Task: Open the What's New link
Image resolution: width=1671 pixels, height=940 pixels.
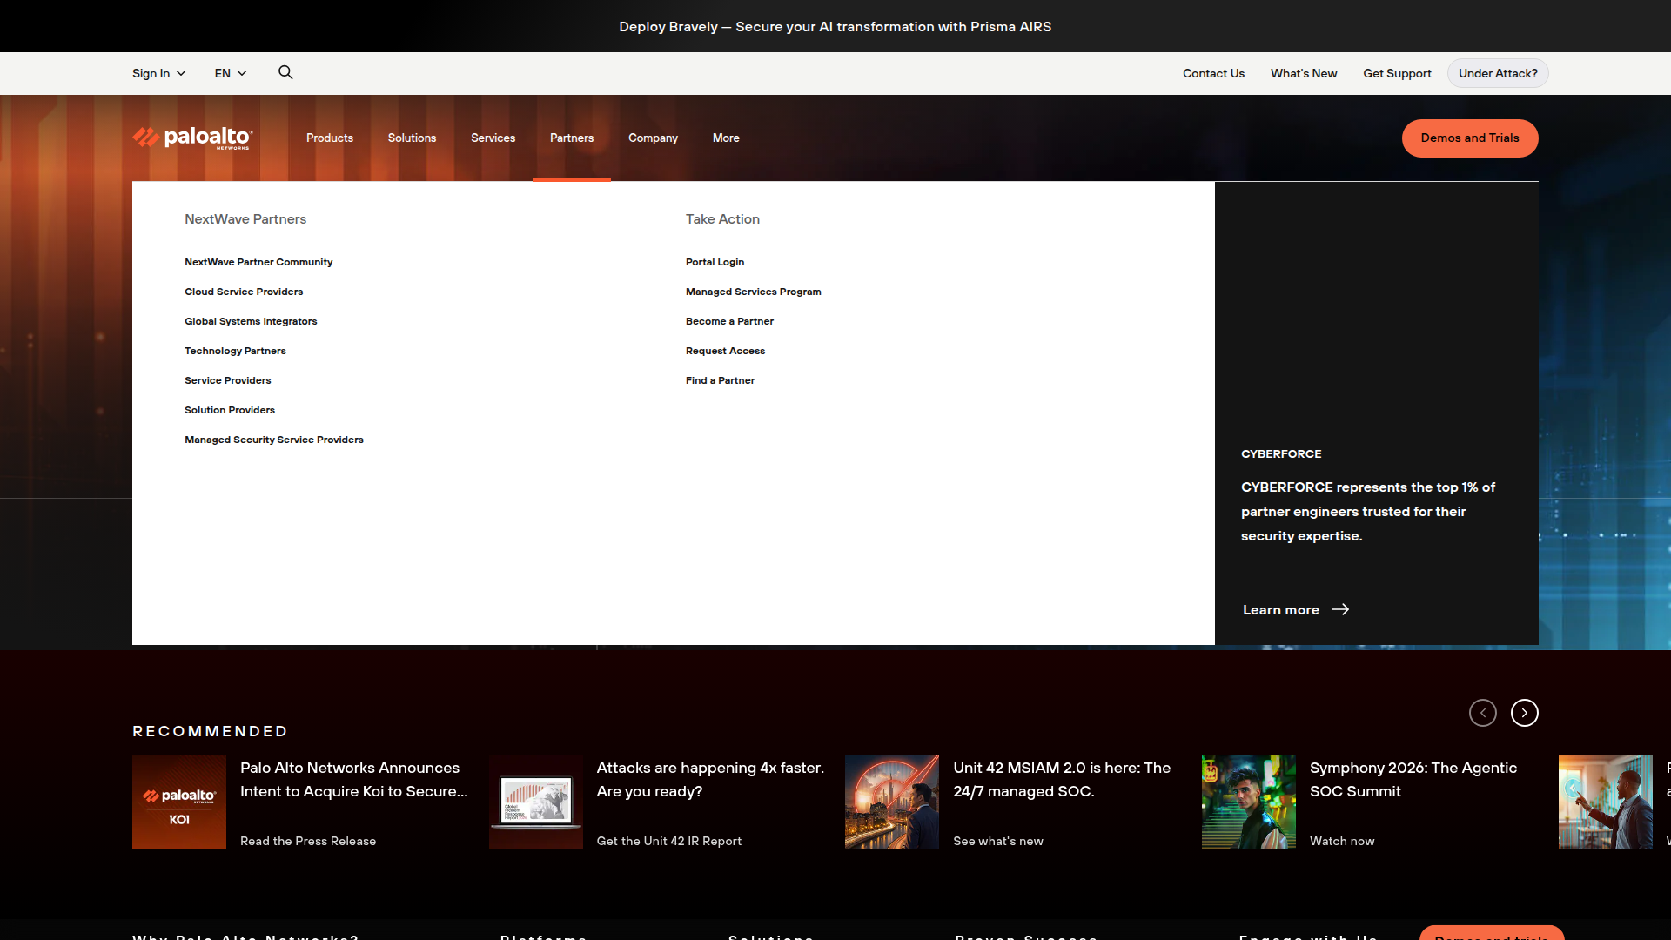Action: (x=1304, y=73)
